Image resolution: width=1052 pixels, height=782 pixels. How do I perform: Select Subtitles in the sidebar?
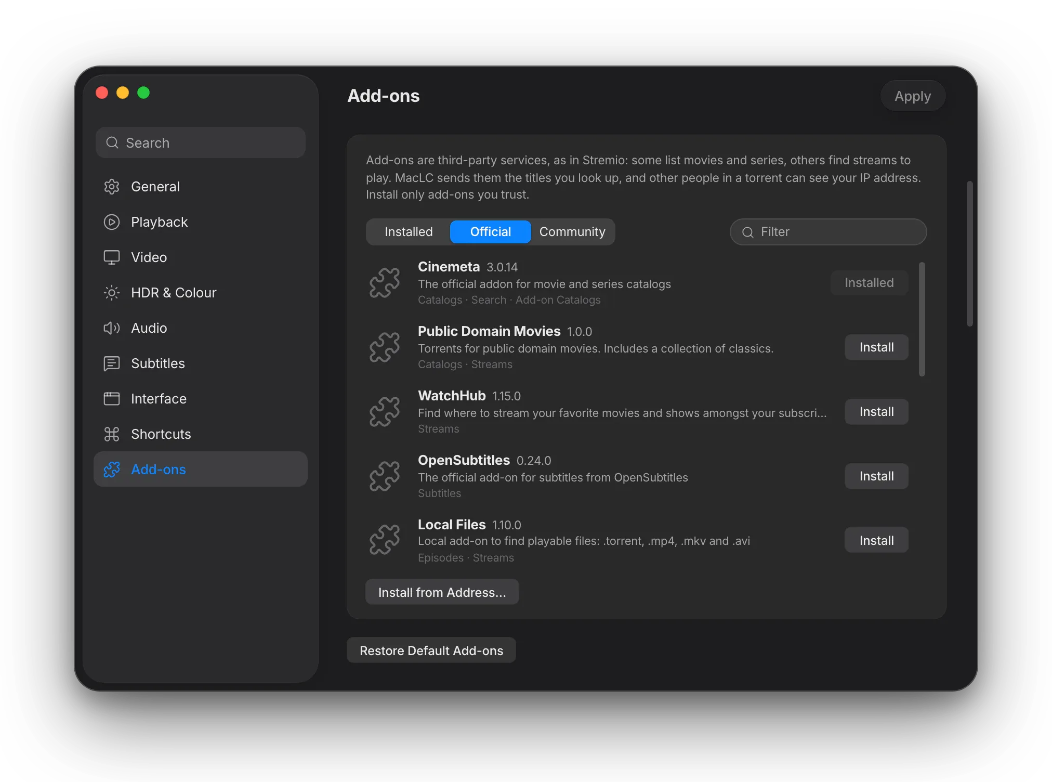[x=201, y=363]
